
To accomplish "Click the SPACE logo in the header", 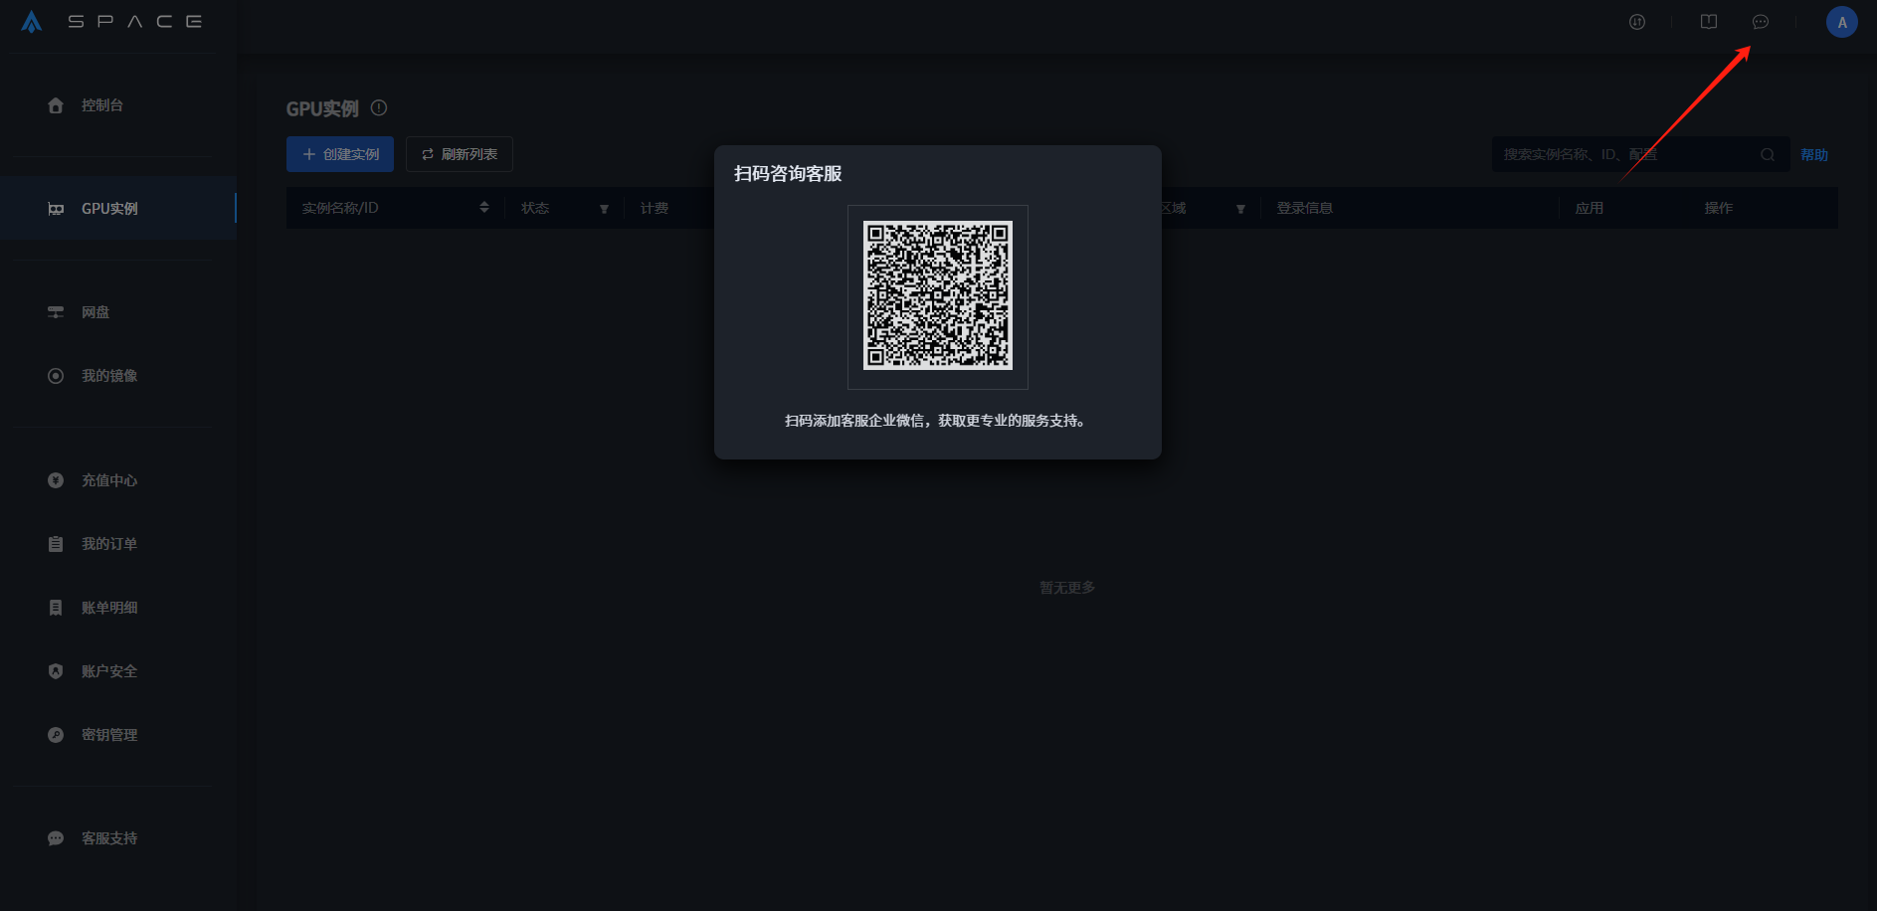I will pos(111,21).
